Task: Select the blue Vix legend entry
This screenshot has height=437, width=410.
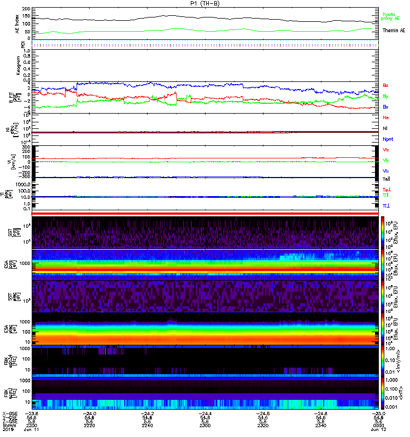Action: coord(386,171)
